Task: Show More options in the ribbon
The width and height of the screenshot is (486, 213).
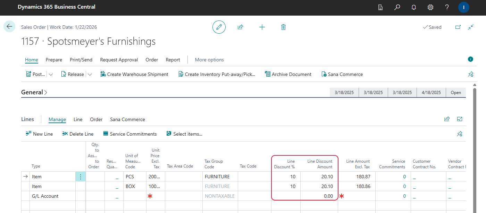Action: [x=209, y=60]
